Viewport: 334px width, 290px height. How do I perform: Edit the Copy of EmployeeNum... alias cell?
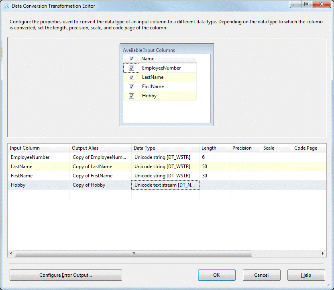(x=100, y=157)
